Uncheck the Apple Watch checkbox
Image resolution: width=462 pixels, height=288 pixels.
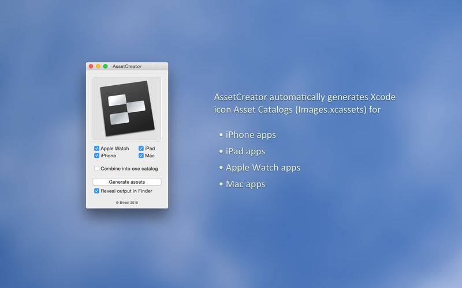click(x=97, y=149)
